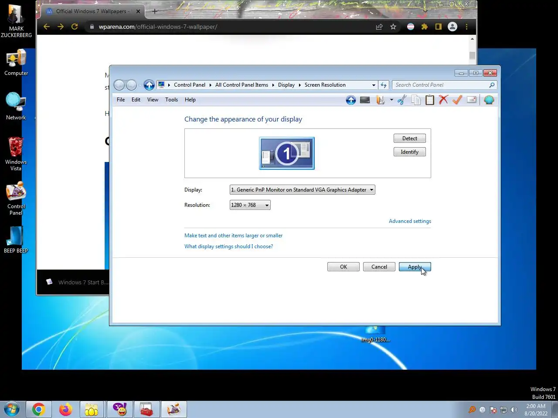Click the scissors Cut toolbar icon
This screenshot has width=558, height=418.
point(402,100)
